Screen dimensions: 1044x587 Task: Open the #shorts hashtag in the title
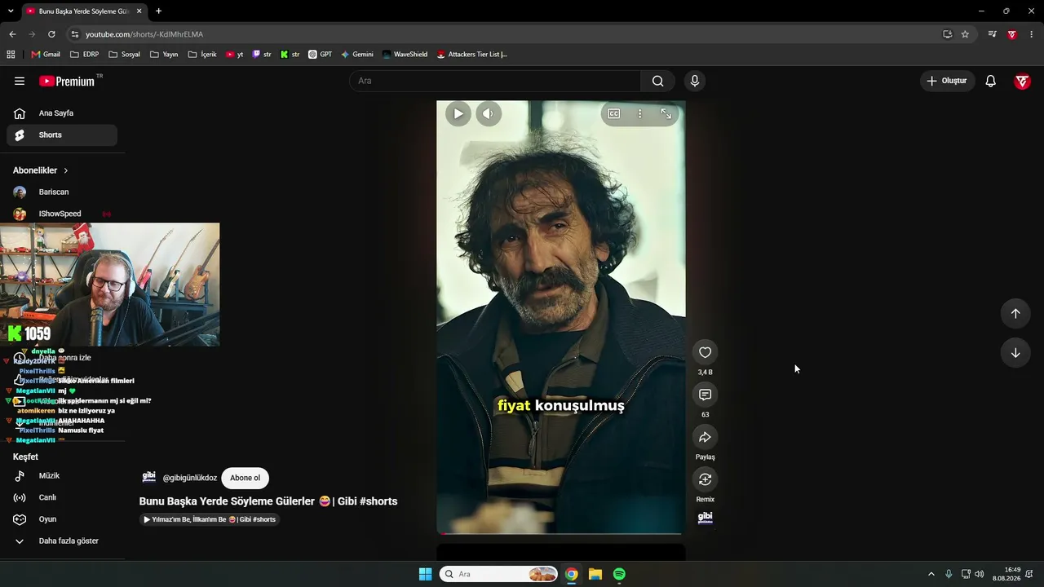point(378,501)
